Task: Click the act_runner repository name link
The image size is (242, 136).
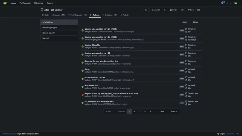Action: (x=57, y=10)
